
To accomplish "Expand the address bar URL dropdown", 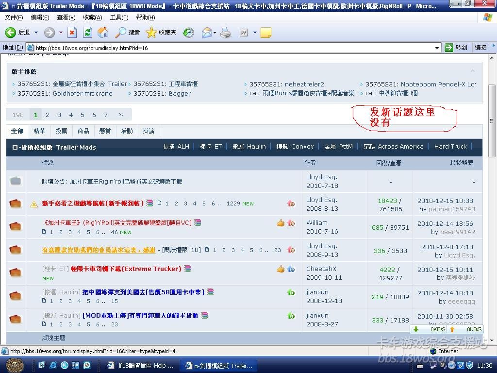I will pyautogui.click(x=437, y=48).
